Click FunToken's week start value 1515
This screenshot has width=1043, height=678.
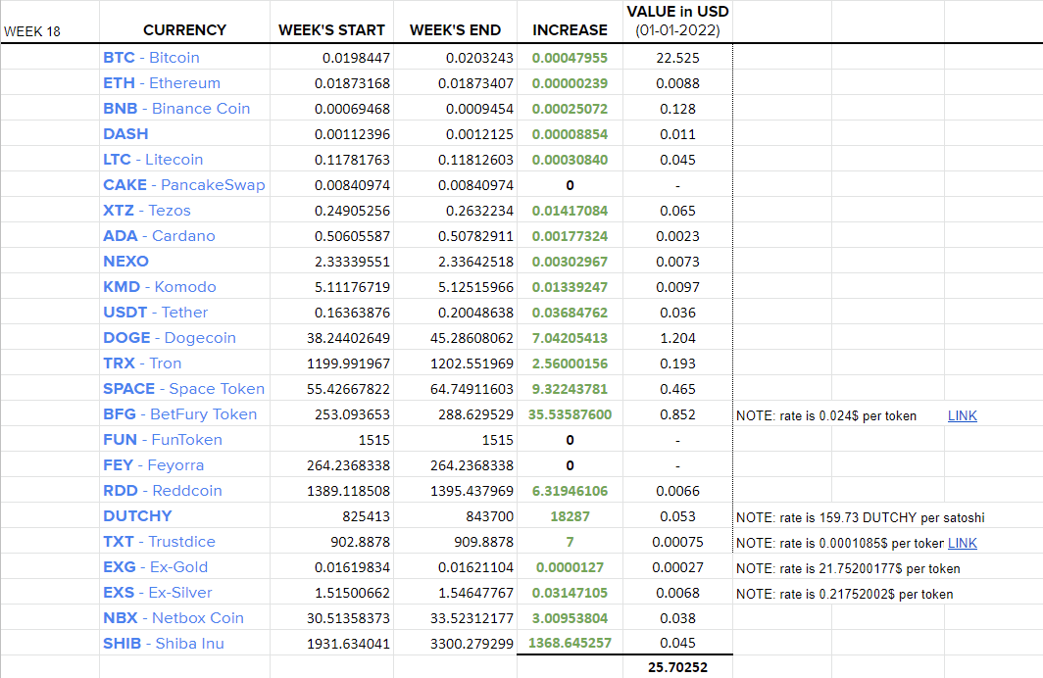point(373,441)
